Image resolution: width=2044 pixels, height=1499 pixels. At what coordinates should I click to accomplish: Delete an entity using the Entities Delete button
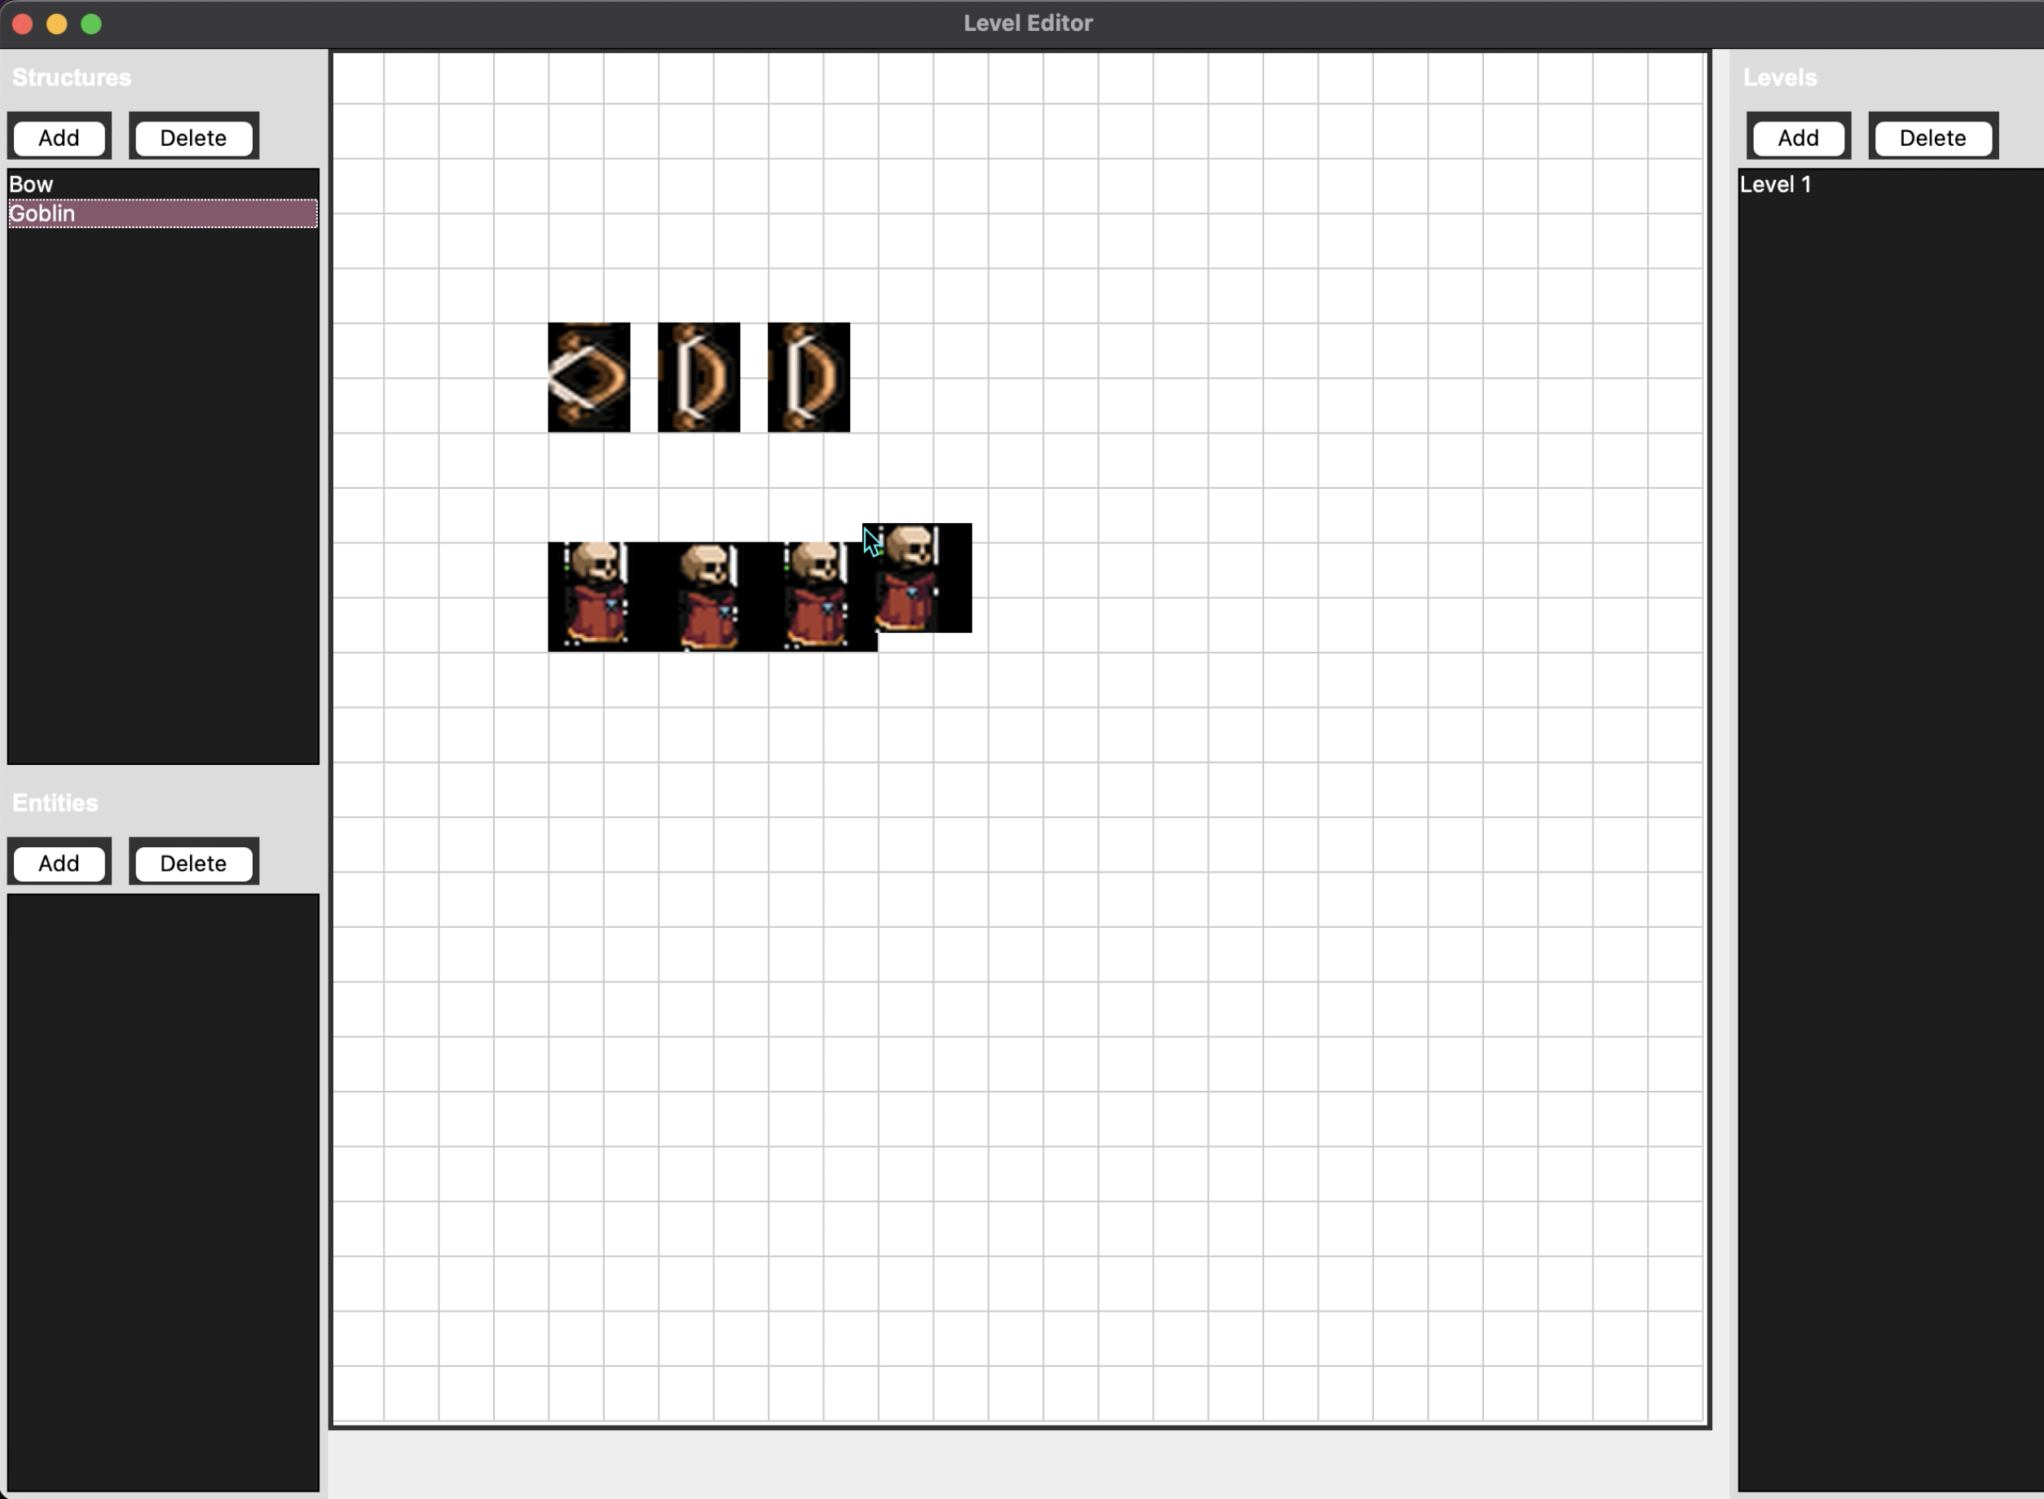tap(192, 862)
